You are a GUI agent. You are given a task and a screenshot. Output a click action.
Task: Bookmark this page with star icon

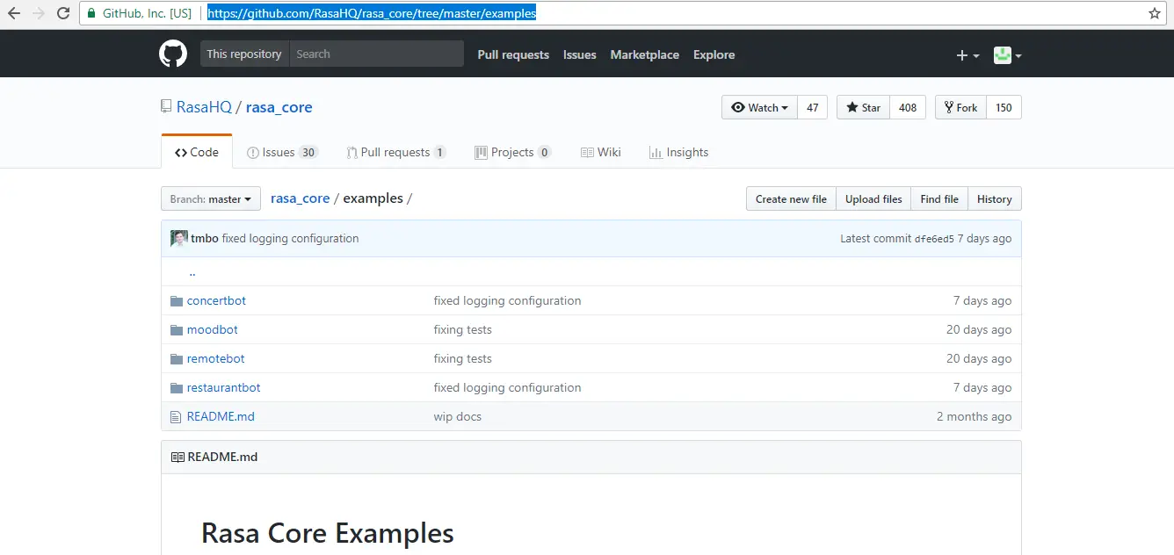(1155, 13)
